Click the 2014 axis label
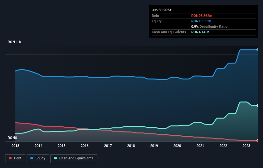263x168 pixels. click(38, 146)
